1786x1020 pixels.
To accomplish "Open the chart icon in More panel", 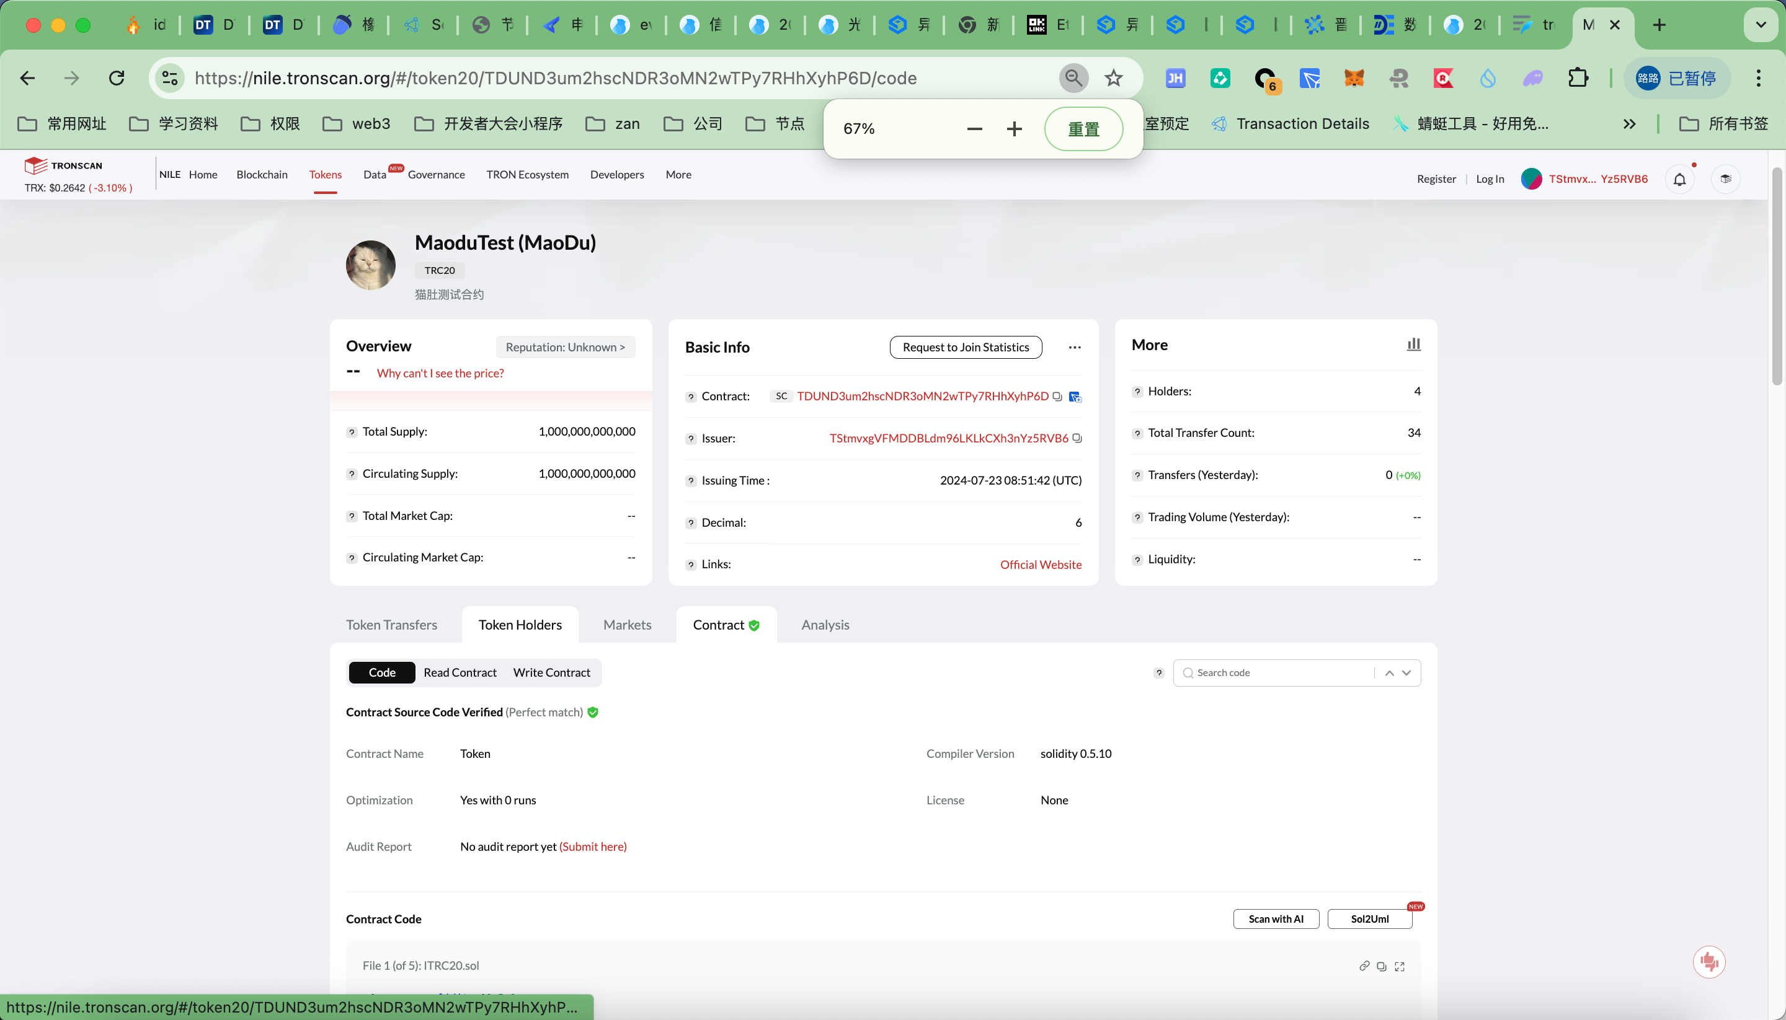I will (x=1413, y=345).
